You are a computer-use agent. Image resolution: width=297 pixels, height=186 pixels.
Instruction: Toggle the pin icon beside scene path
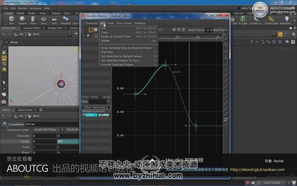coord(76,34)
